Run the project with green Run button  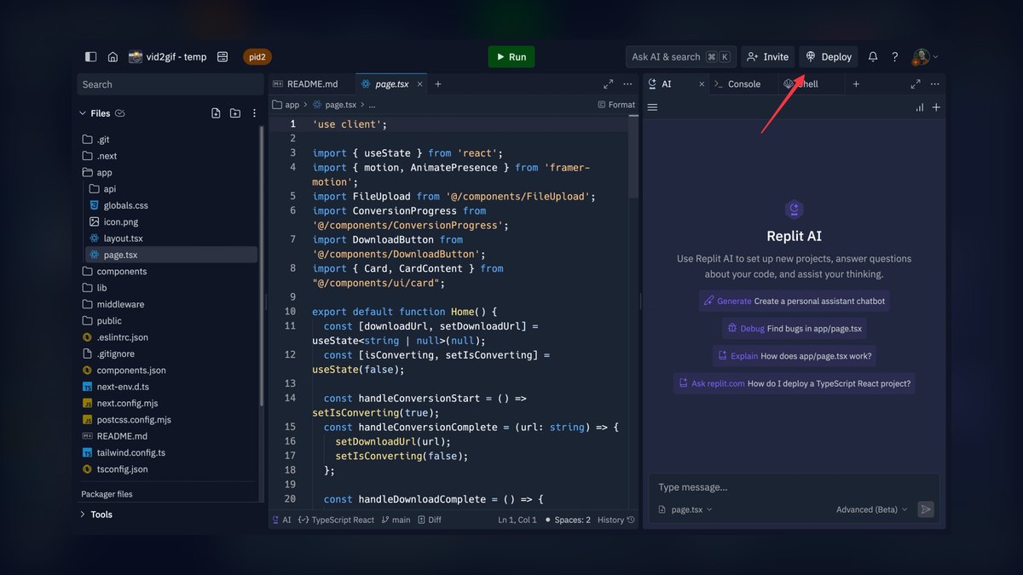pyautogui.click(x=511, y=57)
